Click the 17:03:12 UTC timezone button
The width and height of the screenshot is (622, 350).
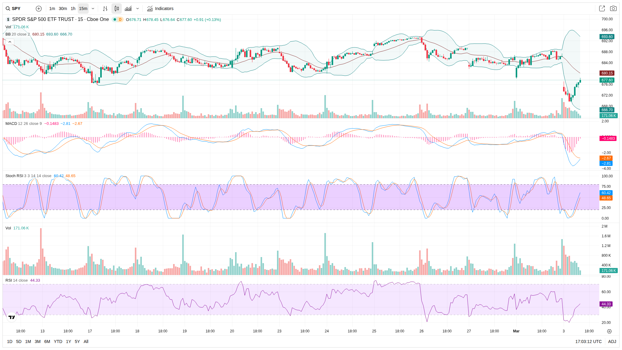coord(588,341)
